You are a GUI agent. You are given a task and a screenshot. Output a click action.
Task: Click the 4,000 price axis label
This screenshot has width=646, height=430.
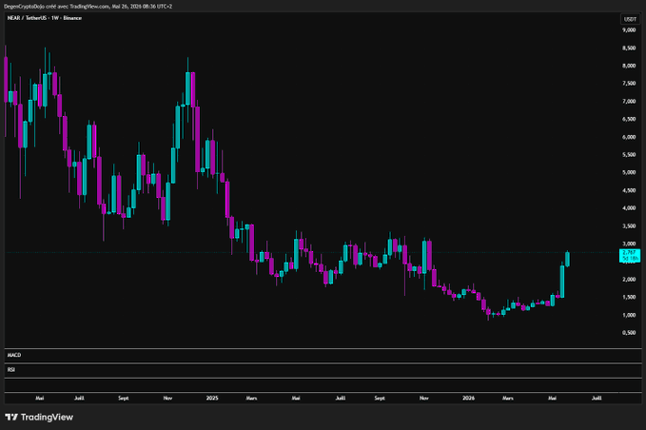tap(629, 208)
